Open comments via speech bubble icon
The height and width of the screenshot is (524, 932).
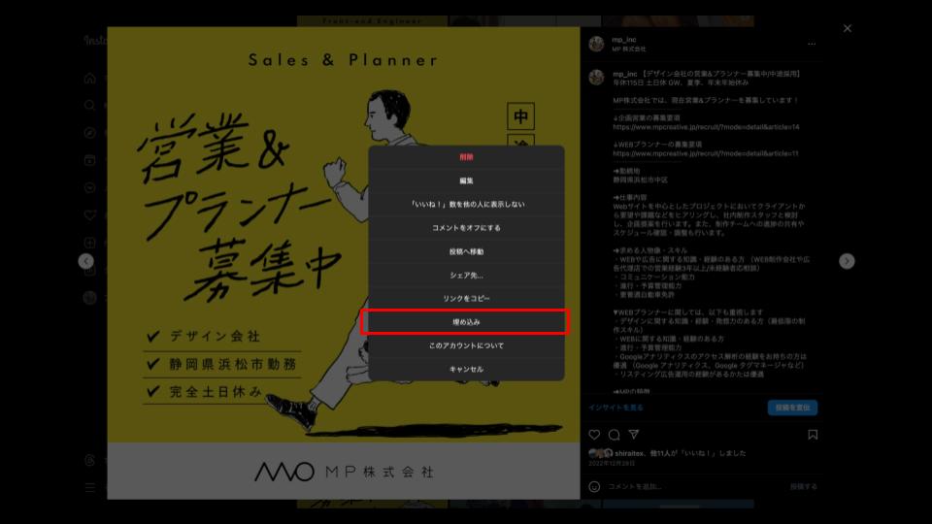point(614,435)
